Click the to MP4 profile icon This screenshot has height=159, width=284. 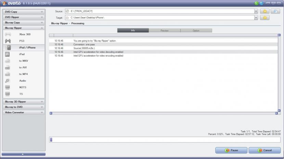(x=8, y=74)
